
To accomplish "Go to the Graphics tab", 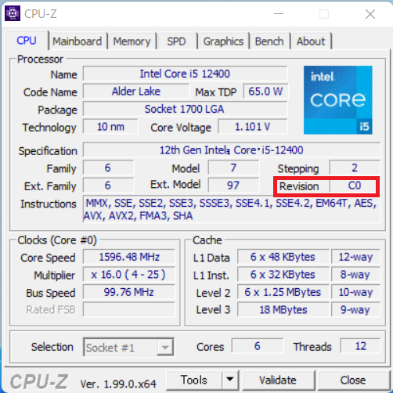I will point(223,41).
